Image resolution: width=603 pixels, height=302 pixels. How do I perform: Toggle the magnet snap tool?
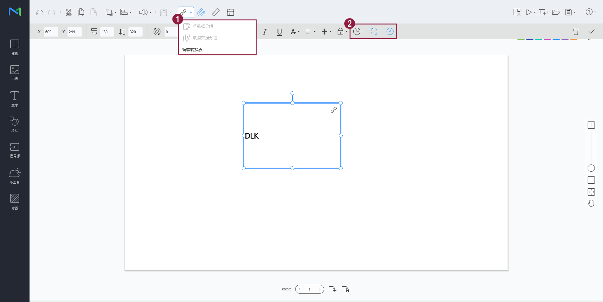(x=201, y=13)
